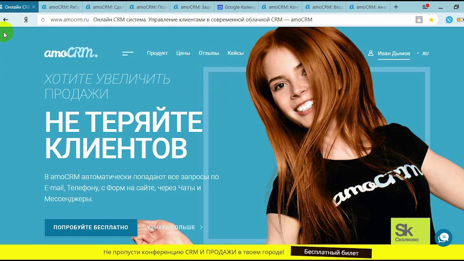The width and height of the screenshot is (464, 261).
Task: Reload the page with the refresh icon
Action: tap(43, 20)
